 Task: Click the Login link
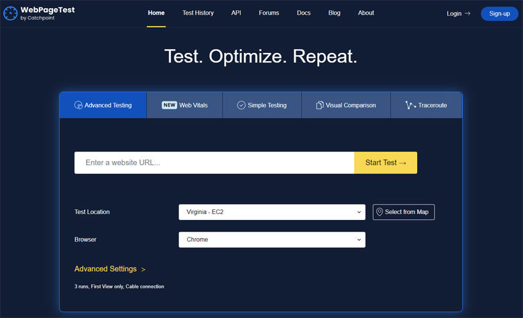click(x=458, y=13)
